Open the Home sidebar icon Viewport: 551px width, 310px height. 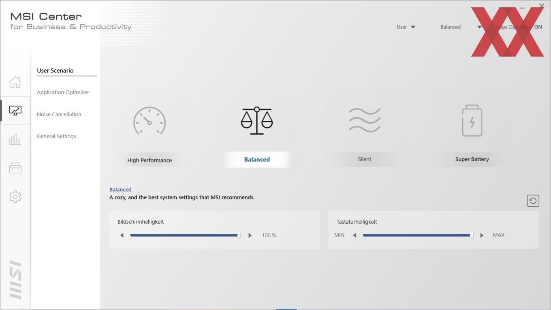point(15,82)
